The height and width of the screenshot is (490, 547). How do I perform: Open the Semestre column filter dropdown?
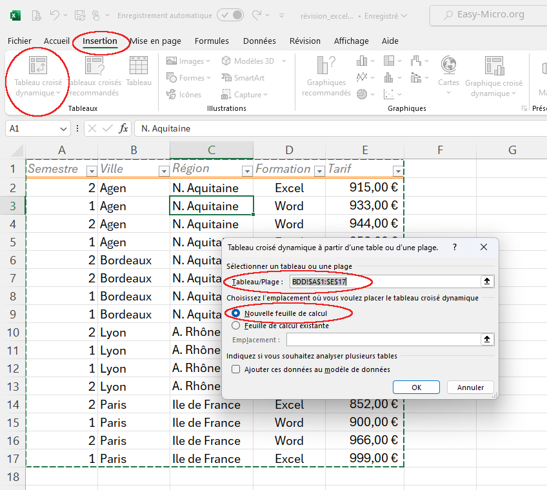pyautogui.click(x=92, y=171)
